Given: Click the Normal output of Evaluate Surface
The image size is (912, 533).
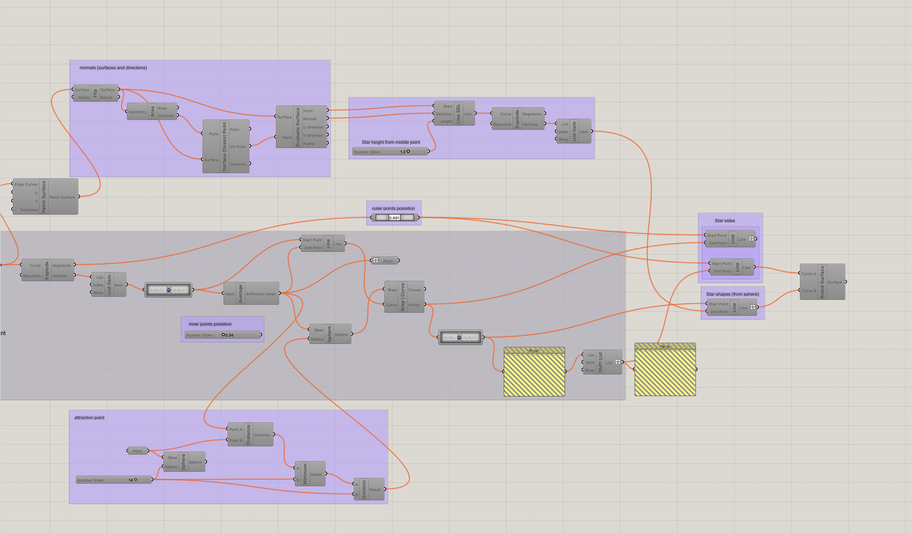Looking at the screenshot, I should click(310, 119).
